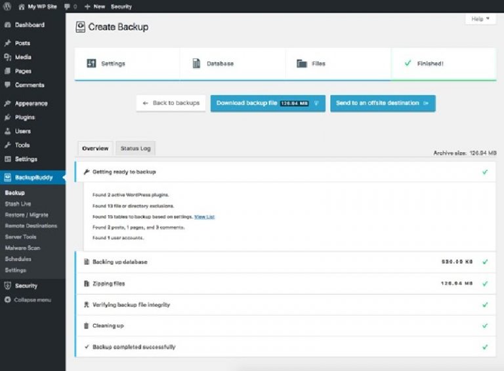Click the Posts pin icon
This screenshot has height=371, width=504.
click(x=8, y=43)
